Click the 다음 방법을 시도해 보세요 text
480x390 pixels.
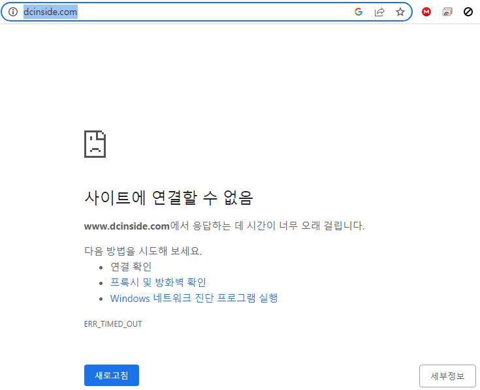point(143,251)
